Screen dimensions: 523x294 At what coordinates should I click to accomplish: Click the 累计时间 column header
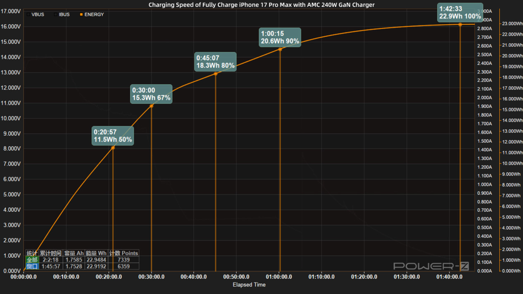point(50,253)
